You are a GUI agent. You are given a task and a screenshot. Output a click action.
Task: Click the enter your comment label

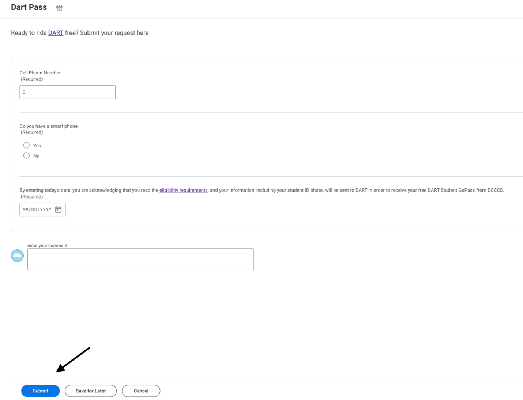47,245
